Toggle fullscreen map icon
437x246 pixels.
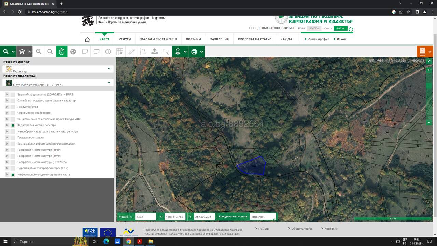click(x=429, y=61)
